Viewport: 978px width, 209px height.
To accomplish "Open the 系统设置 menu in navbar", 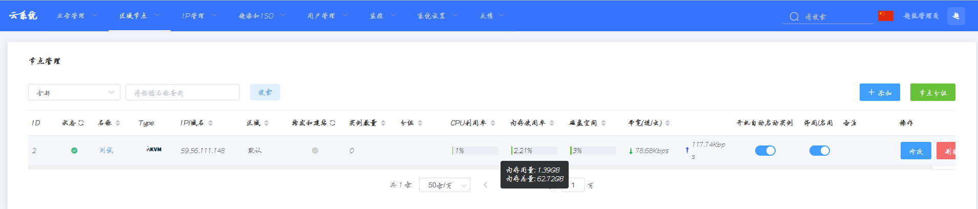I will click(437, 16).
